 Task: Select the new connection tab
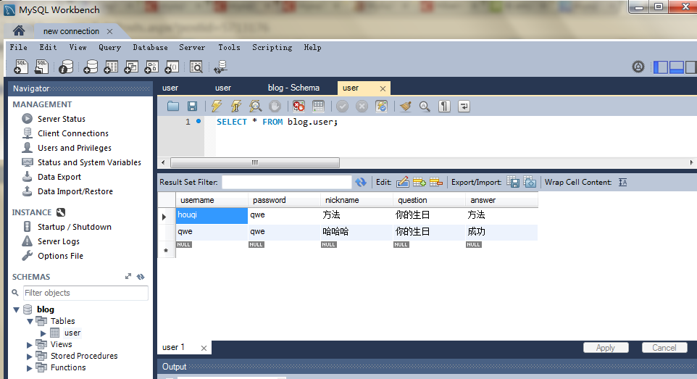click(71, 31)
